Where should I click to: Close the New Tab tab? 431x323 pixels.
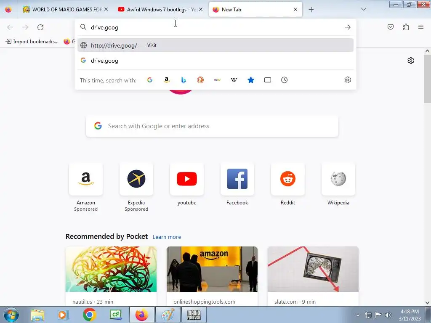tap(295, 9)
